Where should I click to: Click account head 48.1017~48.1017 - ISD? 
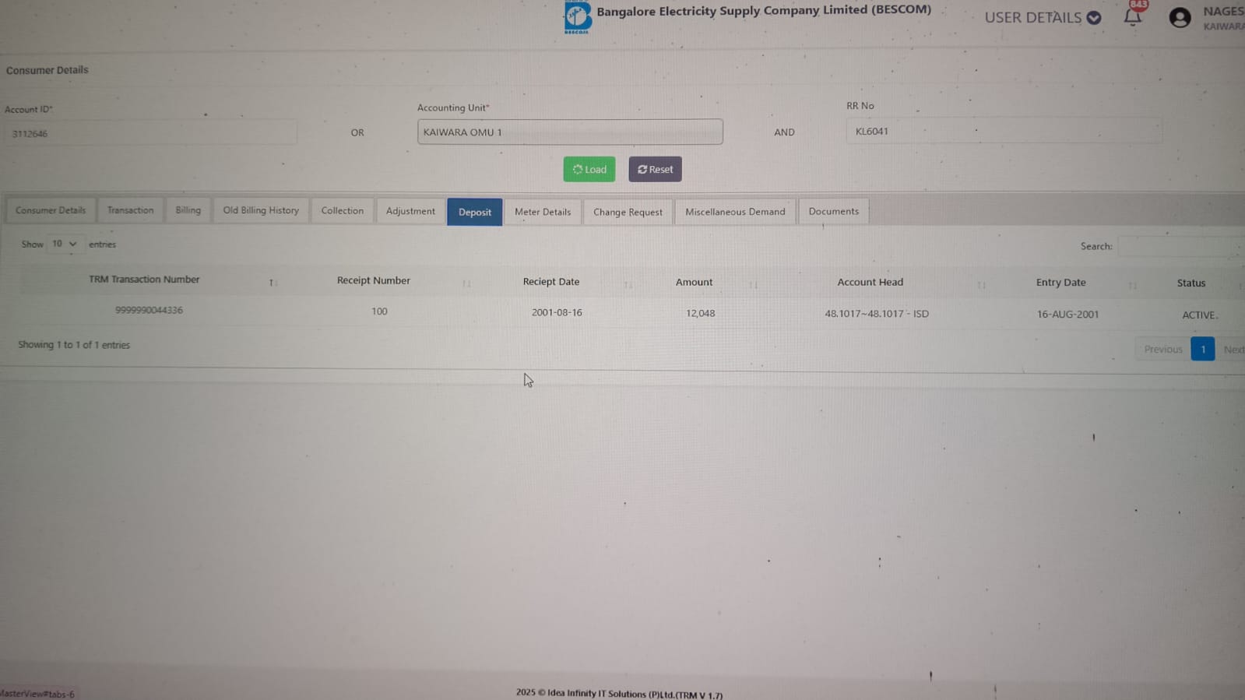[877, 314]
